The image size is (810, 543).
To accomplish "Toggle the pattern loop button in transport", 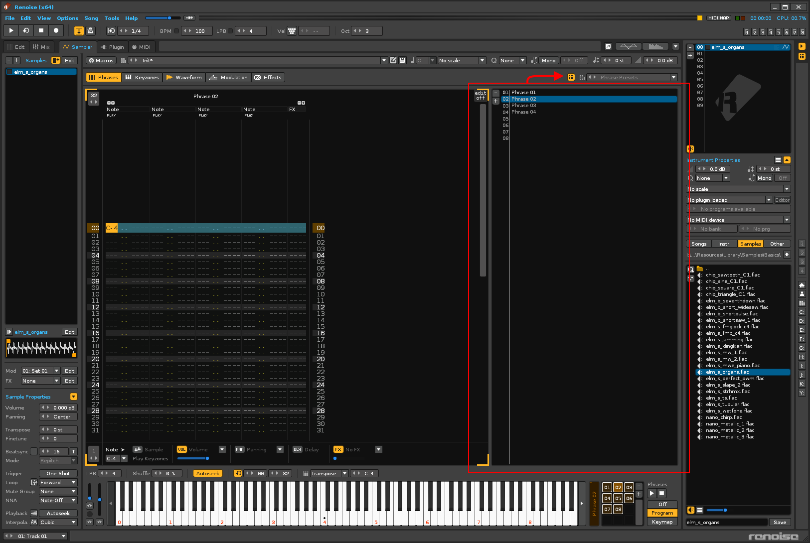I will click(x=111, y=31).
